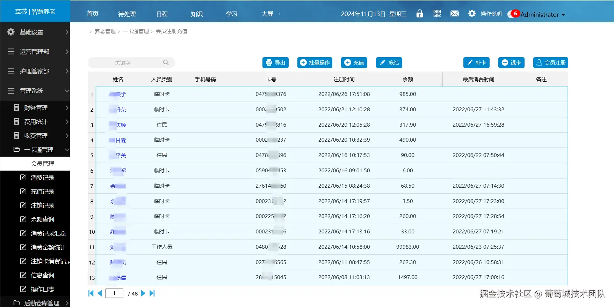Click the settings gear in top bar

click(x=472, y=14)
